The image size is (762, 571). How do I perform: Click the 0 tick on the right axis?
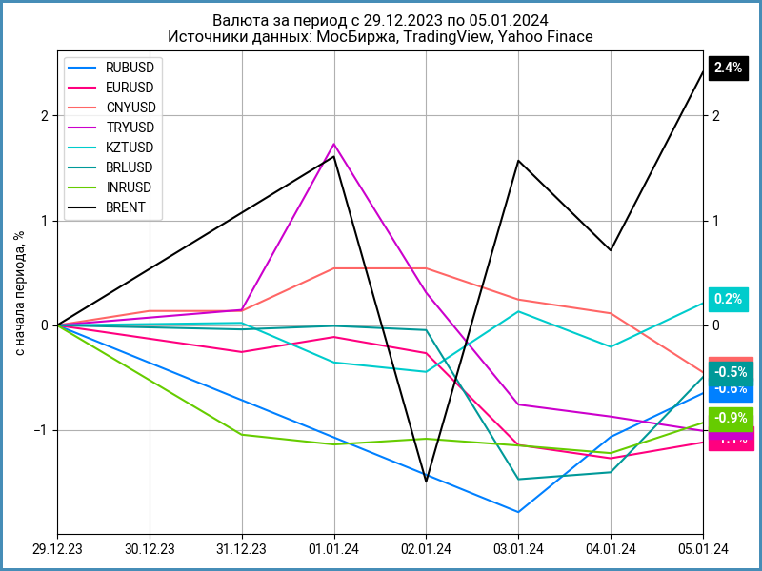[x=716, y=325]
